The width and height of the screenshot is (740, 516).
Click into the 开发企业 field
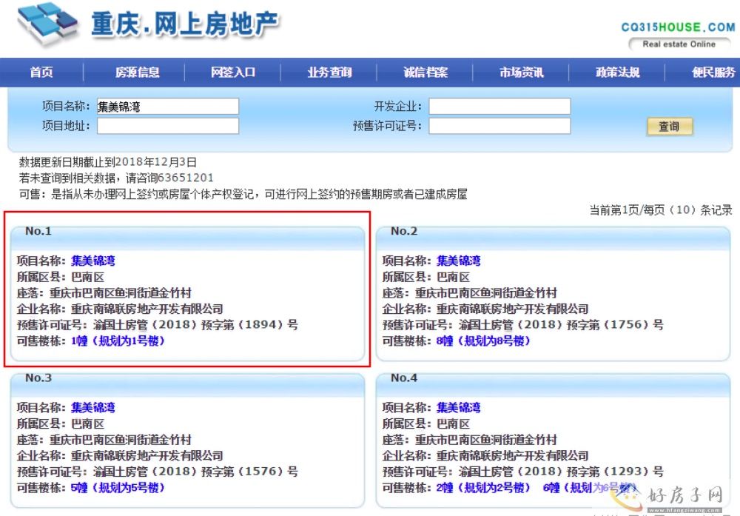coord(499,107)
